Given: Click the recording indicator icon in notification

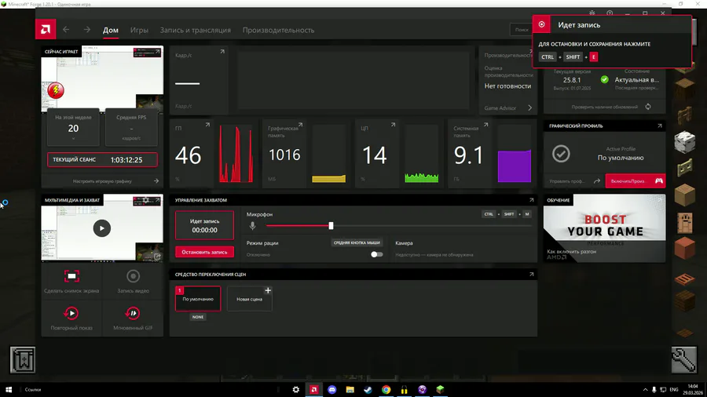Looking at the screenshot, I should (541, 25).
